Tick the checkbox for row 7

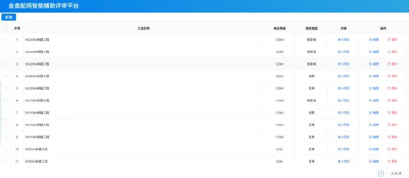(x=6, y=112)
